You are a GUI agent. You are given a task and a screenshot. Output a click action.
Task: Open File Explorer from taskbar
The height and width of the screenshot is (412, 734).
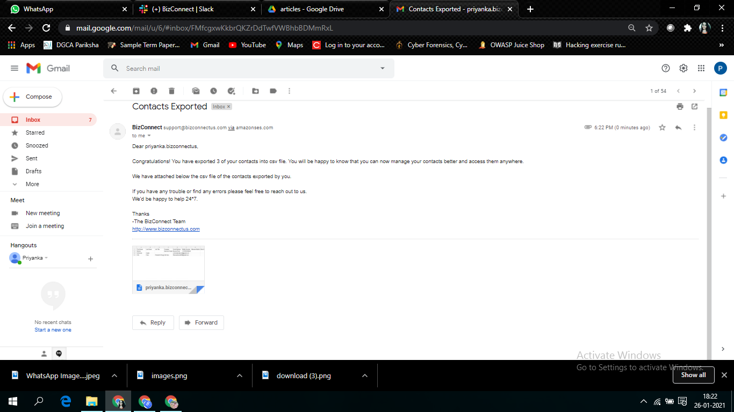tap(92, 401)
